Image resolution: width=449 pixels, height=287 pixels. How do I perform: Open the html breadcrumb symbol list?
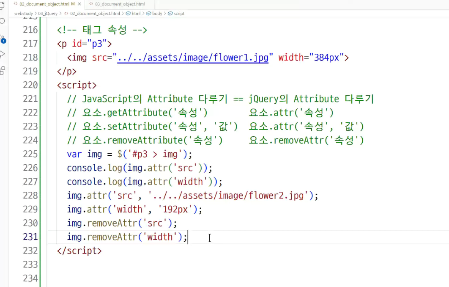click(136, 14)
